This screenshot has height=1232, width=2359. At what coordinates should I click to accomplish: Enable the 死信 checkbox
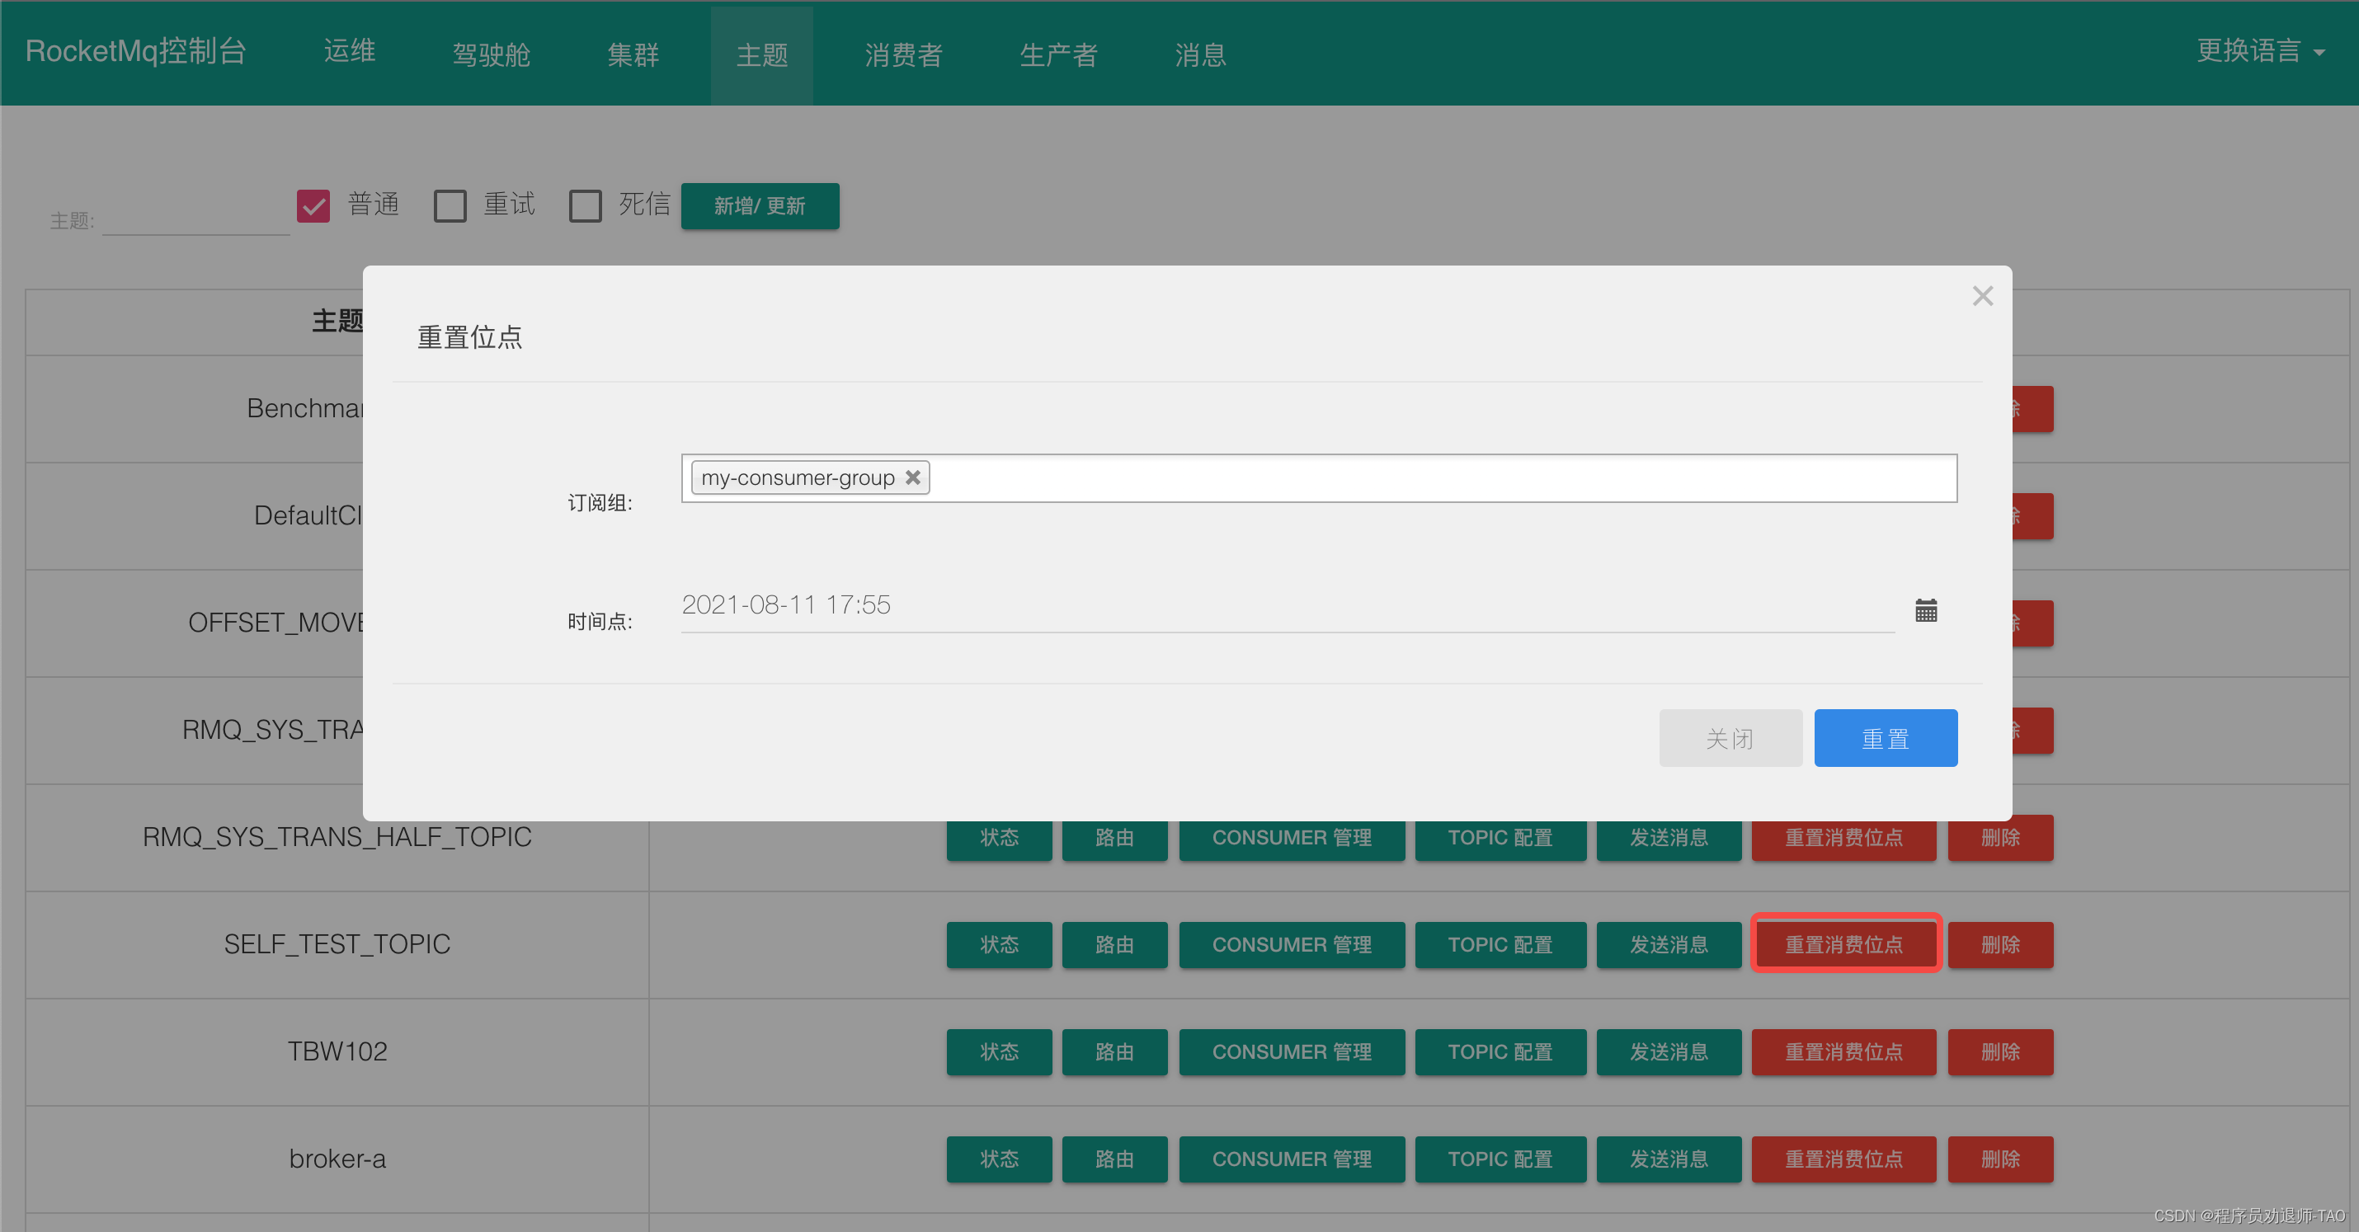(x=585, y=205)
